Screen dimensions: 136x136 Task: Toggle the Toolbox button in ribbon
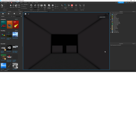tap(35, 6)
